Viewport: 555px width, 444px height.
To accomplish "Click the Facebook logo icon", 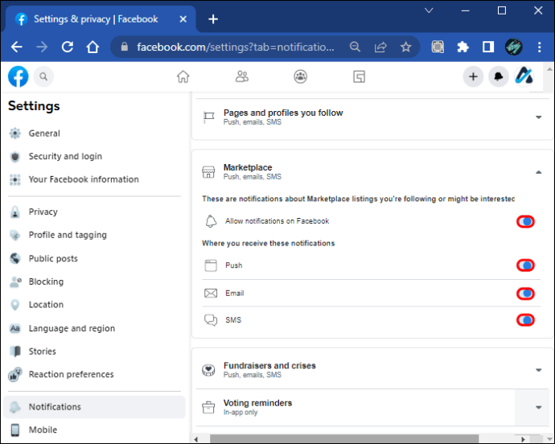I will (18, 76).
